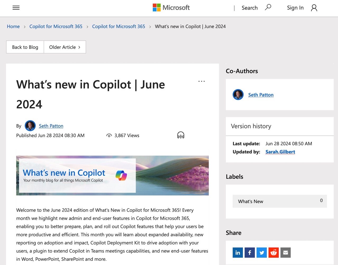Share the article on Facebook
Viewport: 338px width, 265px height.
(x=250, y=253)
